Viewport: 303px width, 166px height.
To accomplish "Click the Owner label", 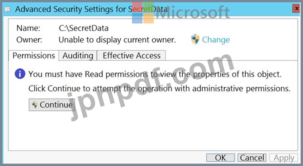I will pyautogui.click(x=29, y=40).
